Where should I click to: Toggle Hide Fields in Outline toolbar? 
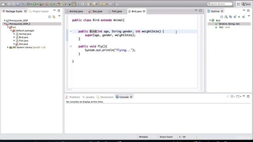(230, 17)
